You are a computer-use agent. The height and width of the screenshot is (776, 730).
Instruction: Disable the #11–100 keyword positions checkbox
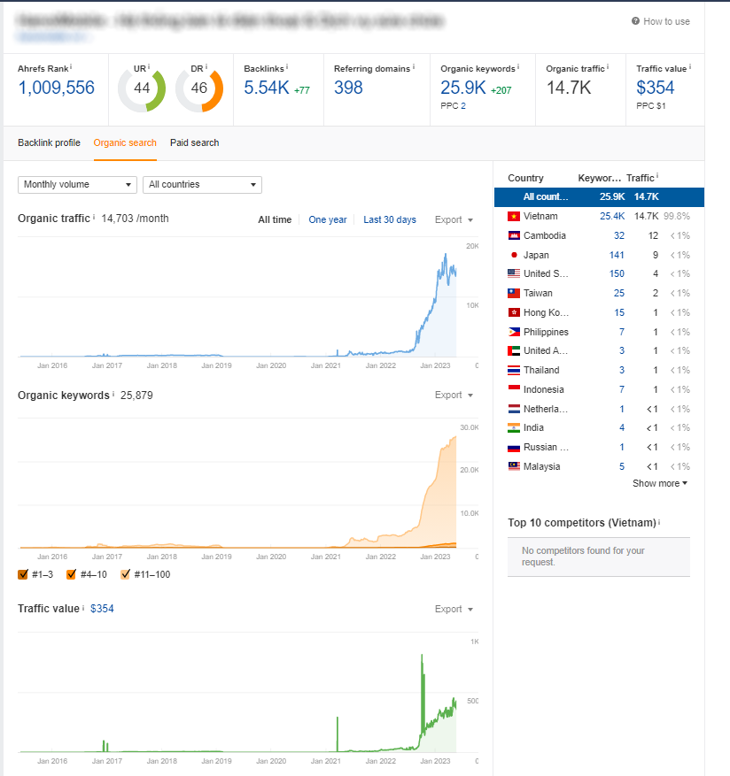coord(125,574)
